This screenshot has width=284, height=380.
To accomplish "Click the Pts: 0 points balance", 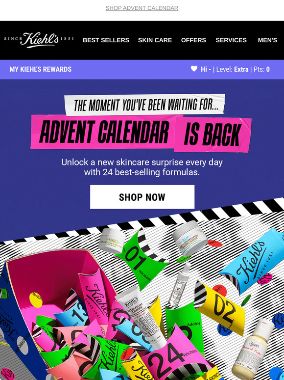I will (261, 69).
